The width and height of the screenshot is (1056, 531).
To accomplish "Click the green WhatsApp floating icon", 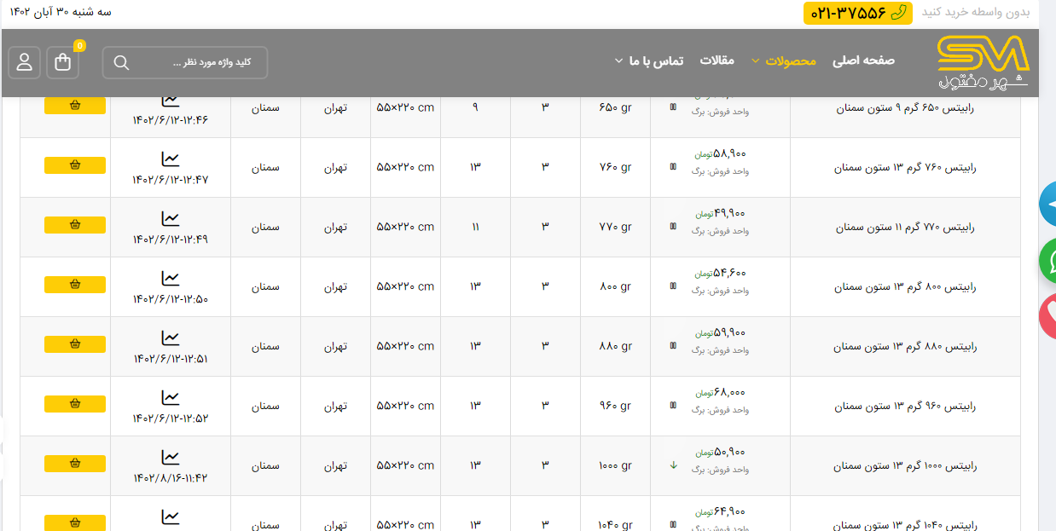I will (1048, 261).
